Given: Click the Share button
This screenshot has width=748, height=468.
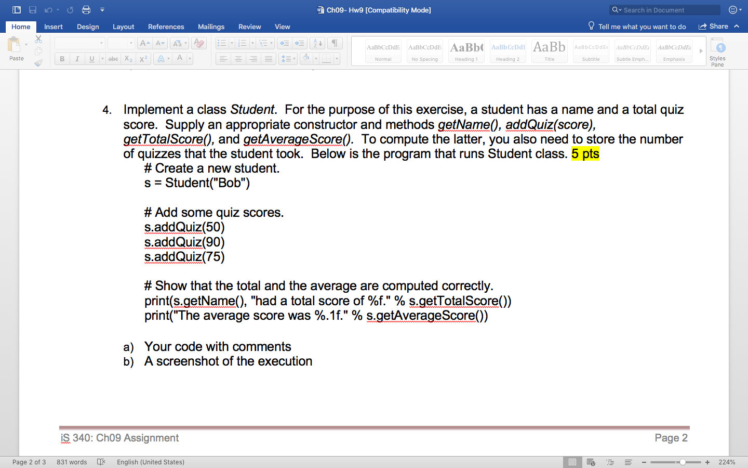Looking at the screenshot, I should [x=719, y=26].
